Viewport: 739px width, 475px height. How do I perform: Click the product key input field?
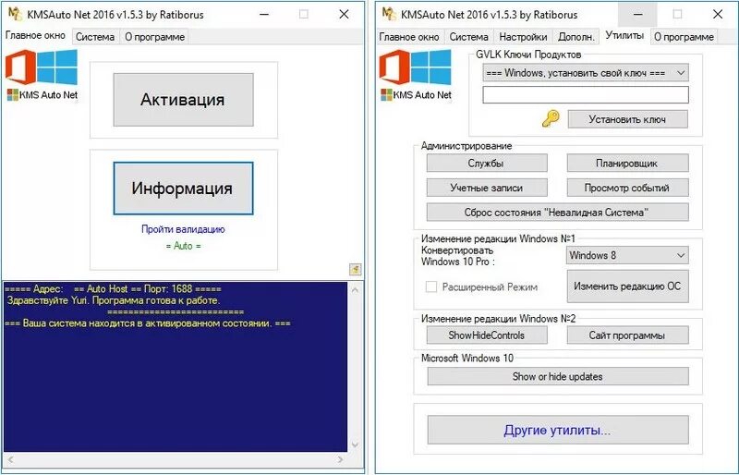click(x=586, y=94)
